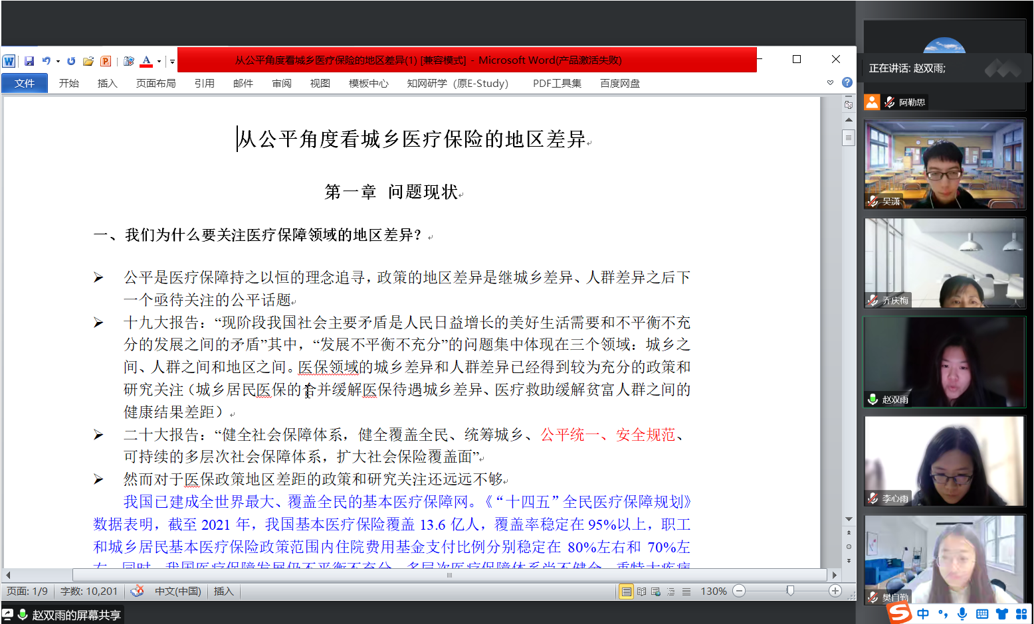The width and height of the screenshot is (1034, 624).
Task: Click the 130% zoom level button
Action: coord(713,591)
